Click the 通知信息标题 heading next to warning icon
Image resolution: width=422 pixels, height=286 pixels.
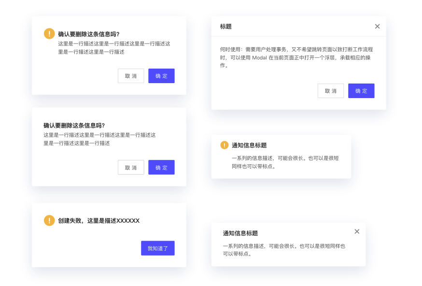tap(249, 145)
